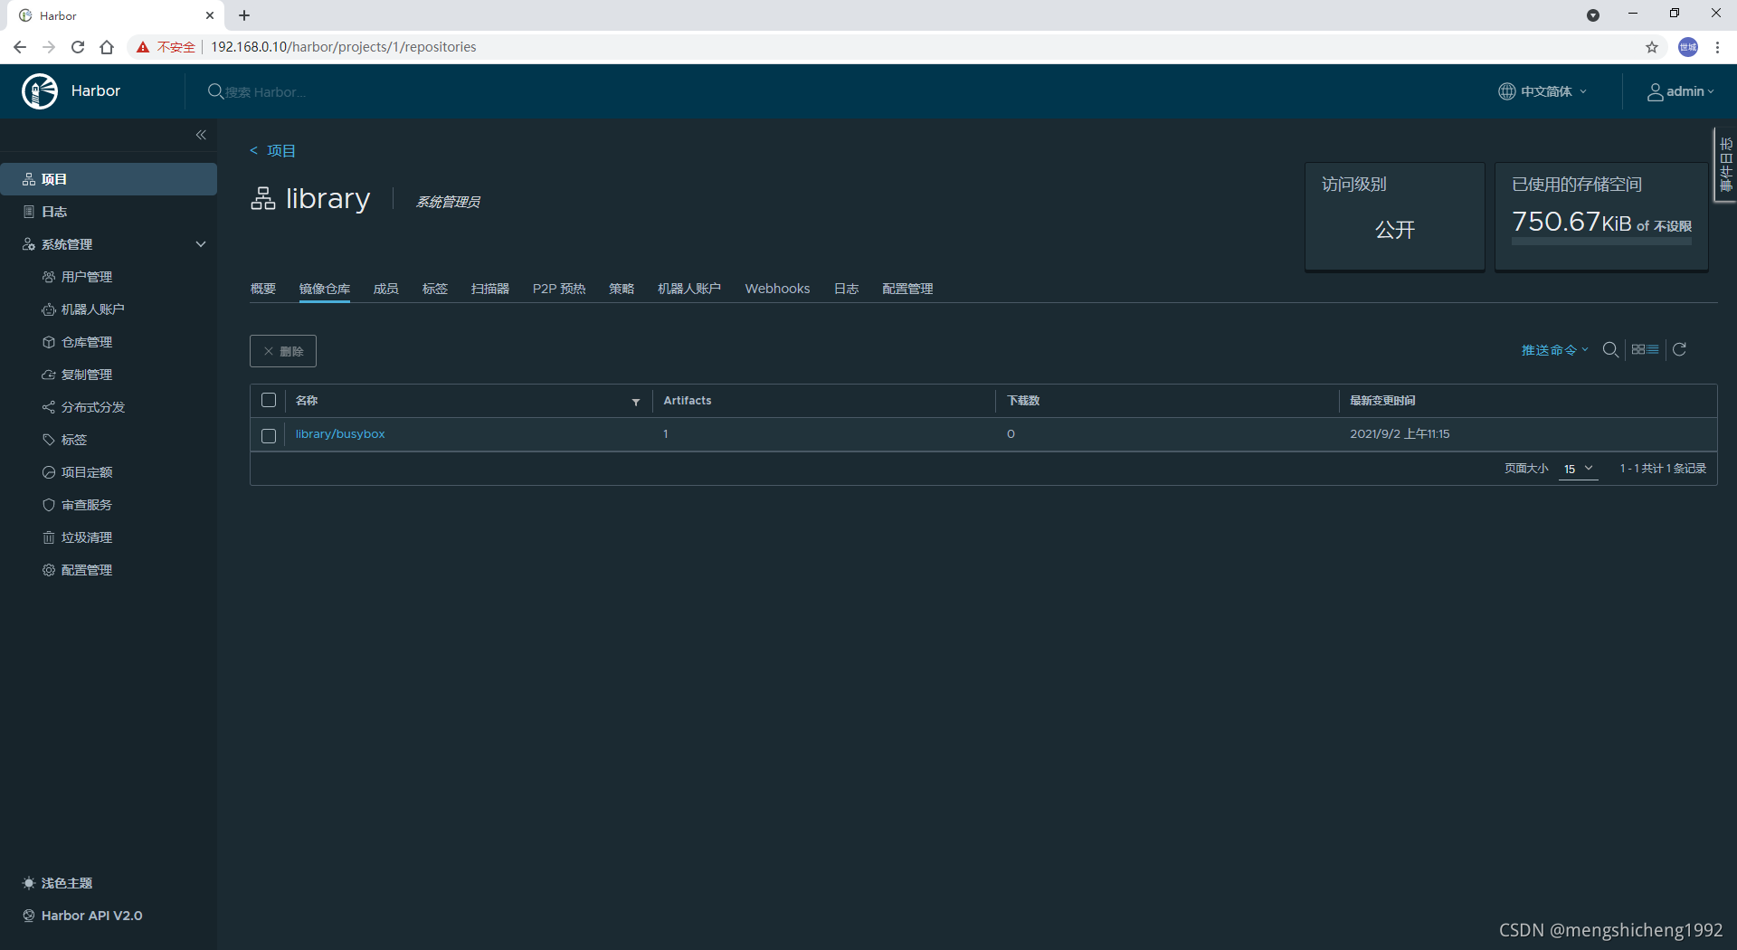The height and width of the screenshot is (950, 1737).
Task: Switch to the 标签 tab
Action: (x=435, y=289)
